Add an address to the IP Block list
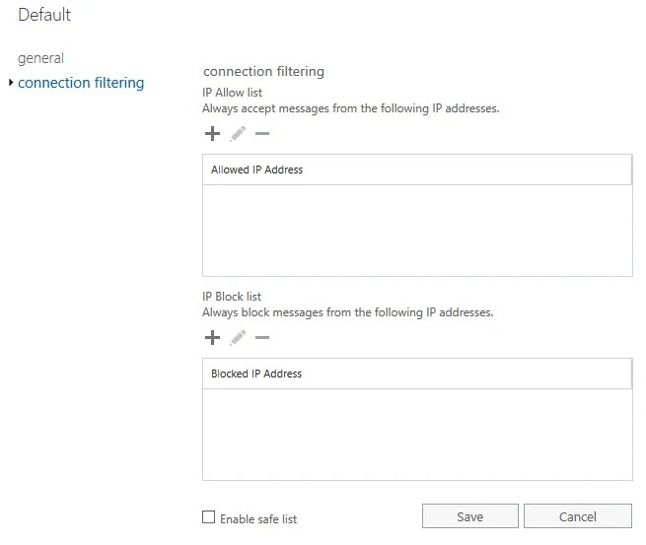The width and height of the screenshot is (646, 545). point(212,338)
